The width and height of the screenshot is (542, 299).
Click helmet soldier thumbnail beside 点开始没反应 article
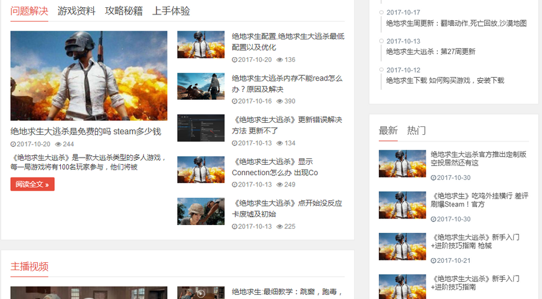[201, 211]
